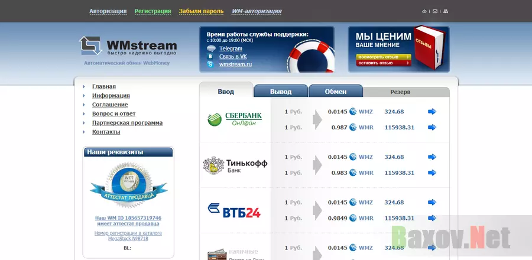
Task: Click the WebMoney globe icon in Тинькофф WMZ row
Action: click(x=353, y=157)
